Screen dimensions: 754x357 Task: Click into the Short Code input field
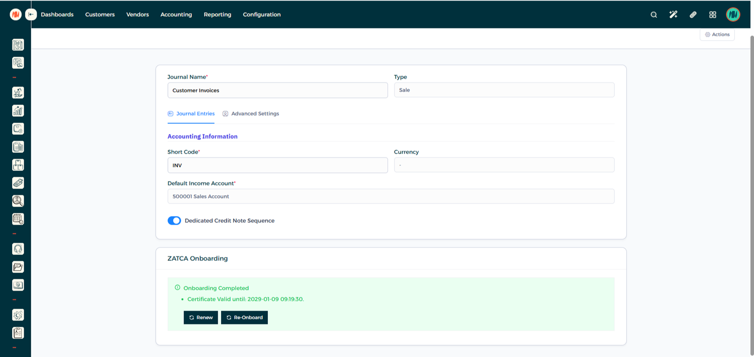click(x=277, y=165)
